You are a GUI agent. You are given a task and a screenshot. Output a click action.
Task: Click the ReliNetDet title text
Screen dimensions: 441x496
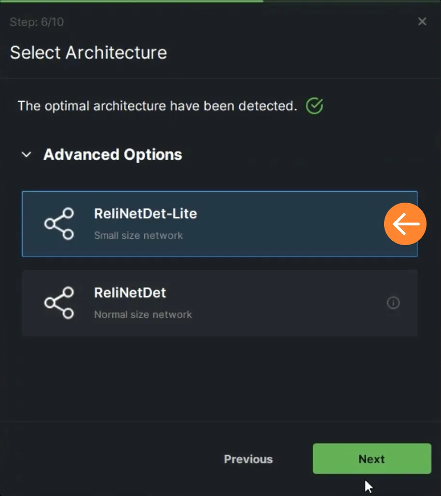click(x=130, y=292)
